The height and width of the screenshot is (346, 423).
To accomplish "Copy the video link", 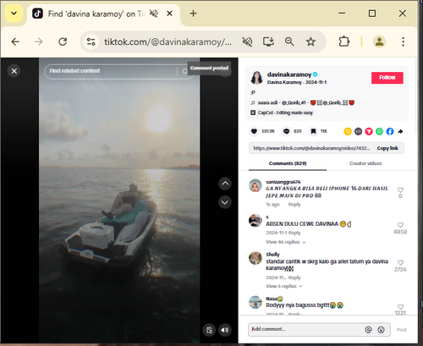I will click(x=387, y=148).
